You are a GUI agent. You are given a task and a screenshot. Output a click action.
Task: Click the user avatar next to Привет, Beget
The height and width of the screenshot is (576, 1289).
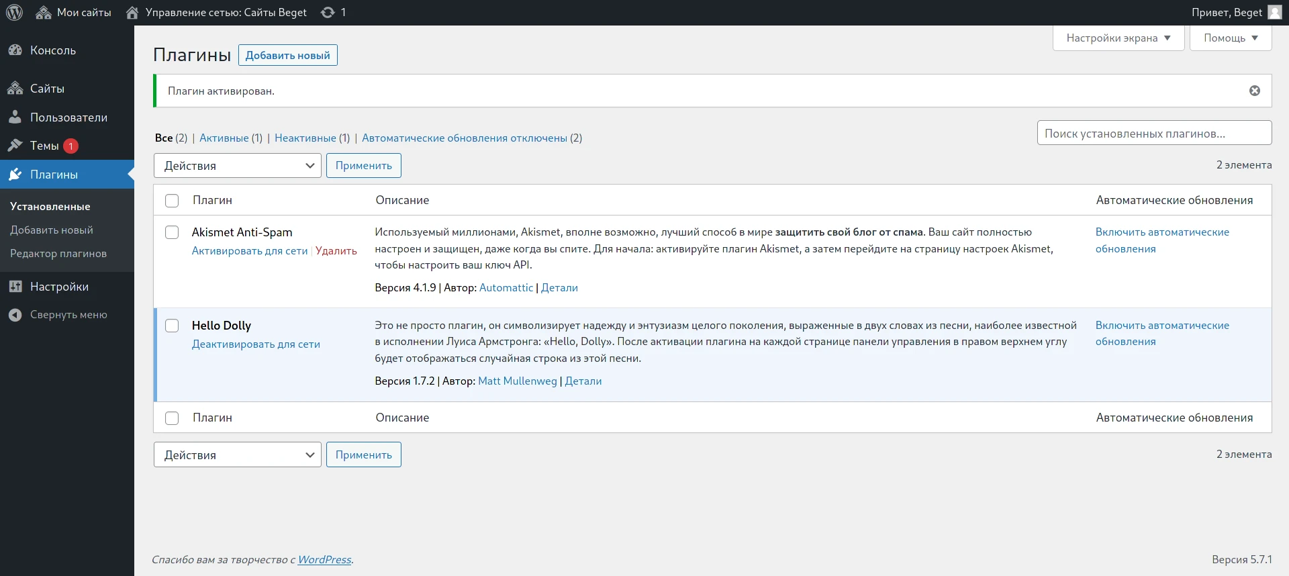pyautogui.click(x=1274, y=12)
